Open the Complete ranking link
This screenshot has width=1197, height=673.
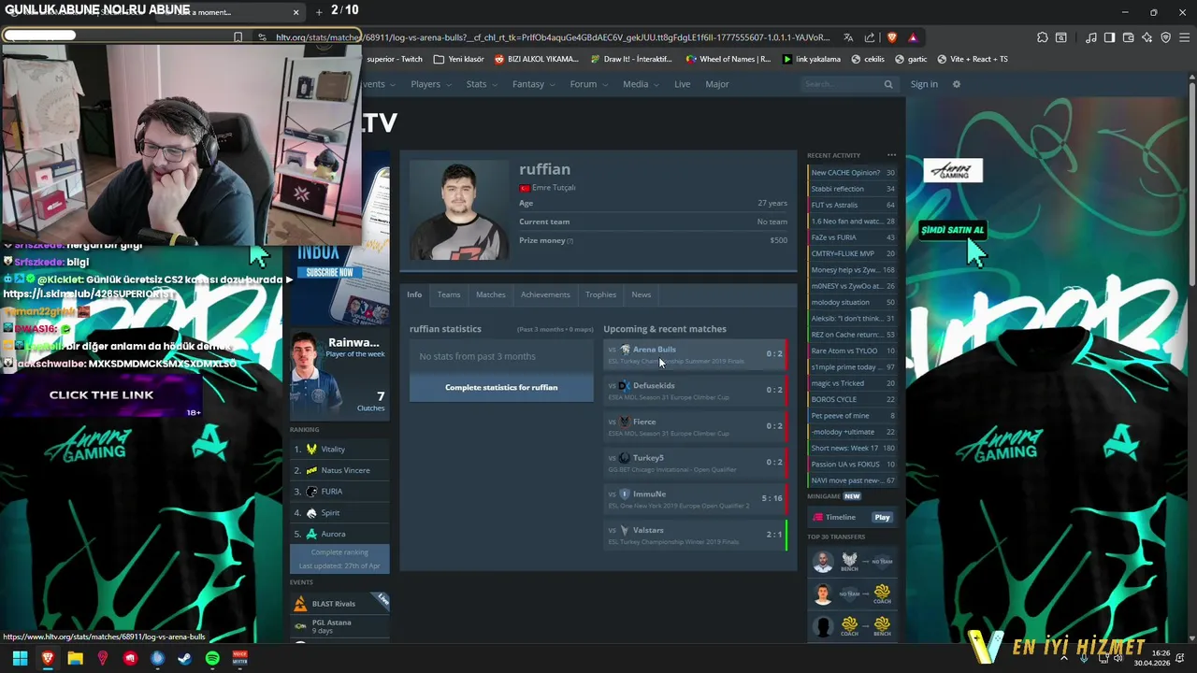pos(339,552)
